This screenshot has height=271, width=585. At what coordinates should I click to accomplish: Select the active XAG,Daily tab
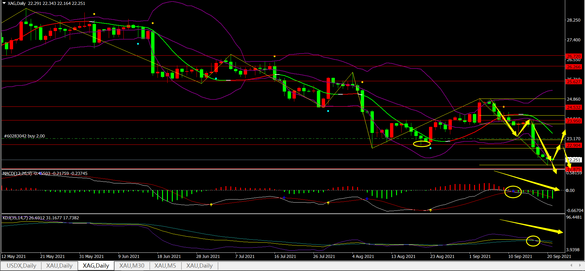coord(96,266)
